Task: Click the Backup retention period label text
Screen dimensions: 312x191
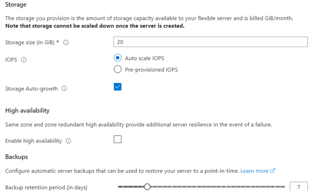Action: (x=46, y=187)
